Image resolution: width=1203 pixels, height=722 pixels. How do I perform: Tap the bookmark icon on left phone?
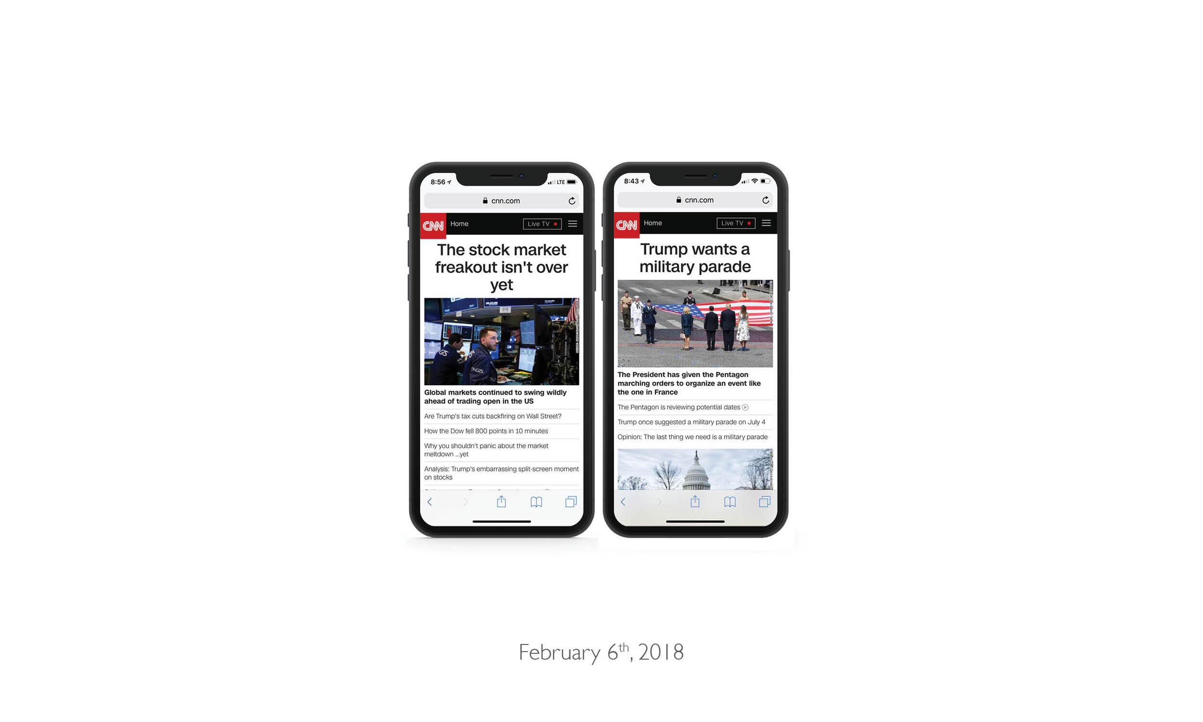click(x=535, y=501)
